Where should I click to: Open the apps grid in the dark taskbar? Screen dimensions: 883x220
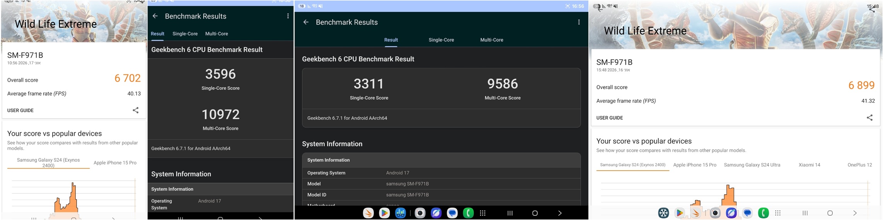483,213
